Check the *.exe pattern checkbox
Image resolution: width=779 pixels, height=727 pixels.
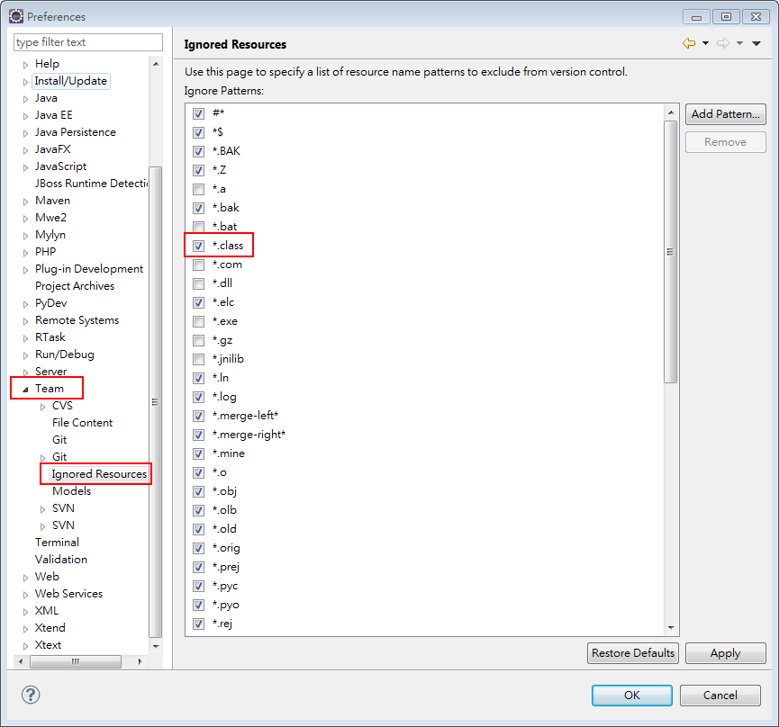[x=198, y=321]
